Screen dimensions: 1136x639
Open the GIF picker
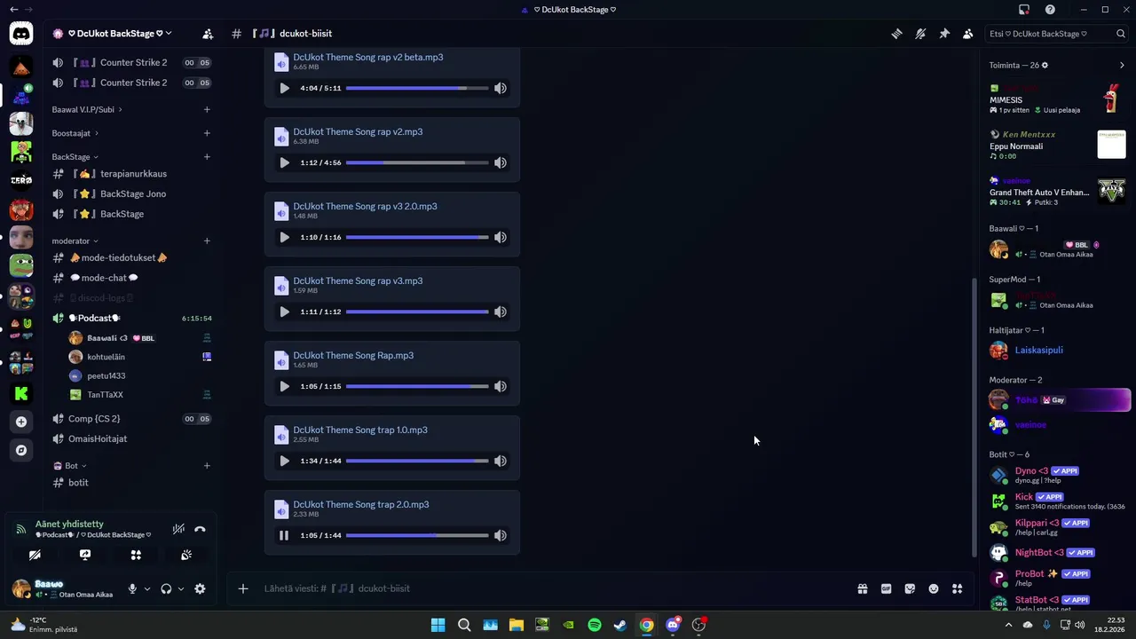tap(886, 588)
